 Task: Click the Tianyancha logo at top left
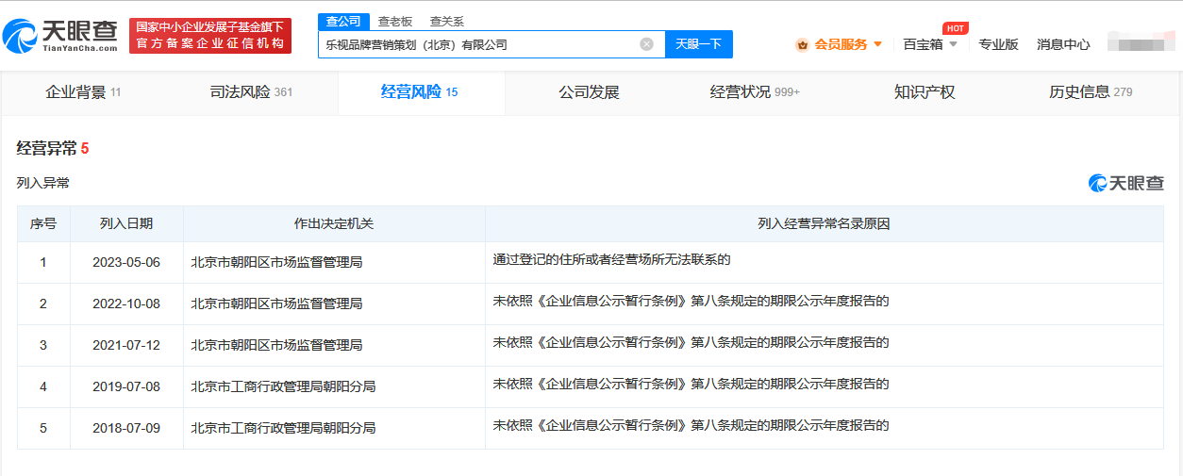tap(59, 36)
